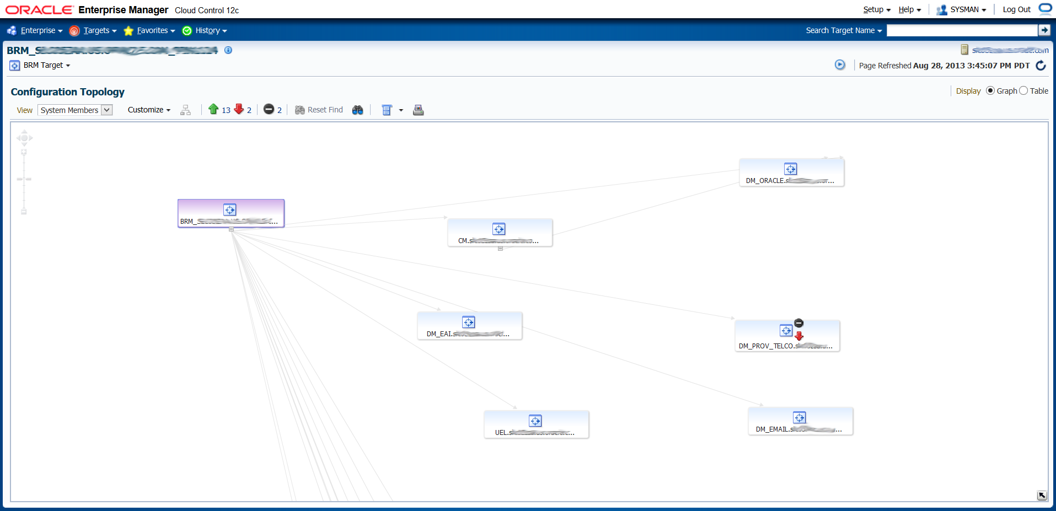
Task: Collapse the CM node's expander
Action: (x=500, y=249)
